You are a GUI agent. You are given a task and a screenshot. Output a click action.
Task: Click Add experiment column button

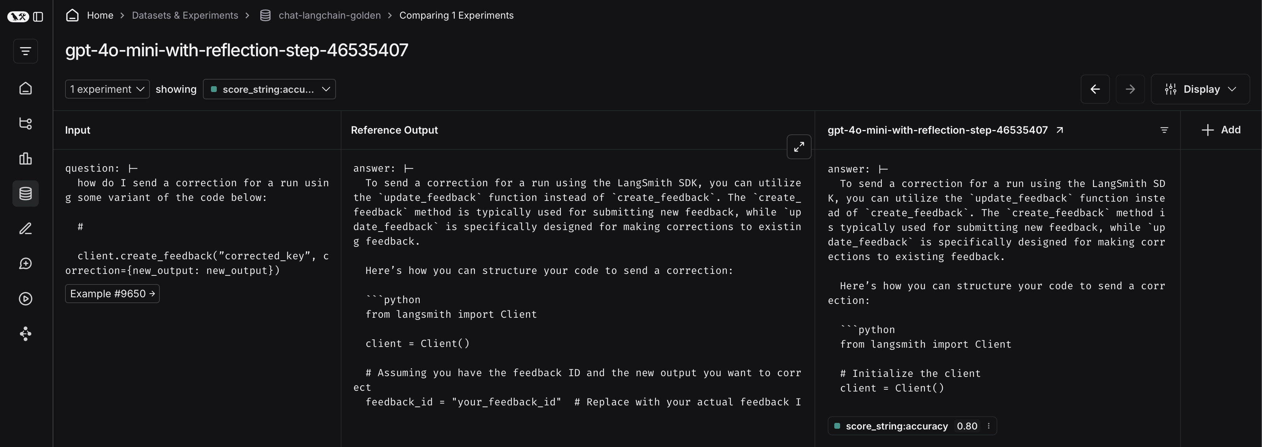click(x=1221, y=130)
